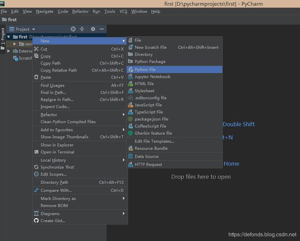Select the Scratches tree item
This screenshot has height=241, width=300.
click(23, 58)
